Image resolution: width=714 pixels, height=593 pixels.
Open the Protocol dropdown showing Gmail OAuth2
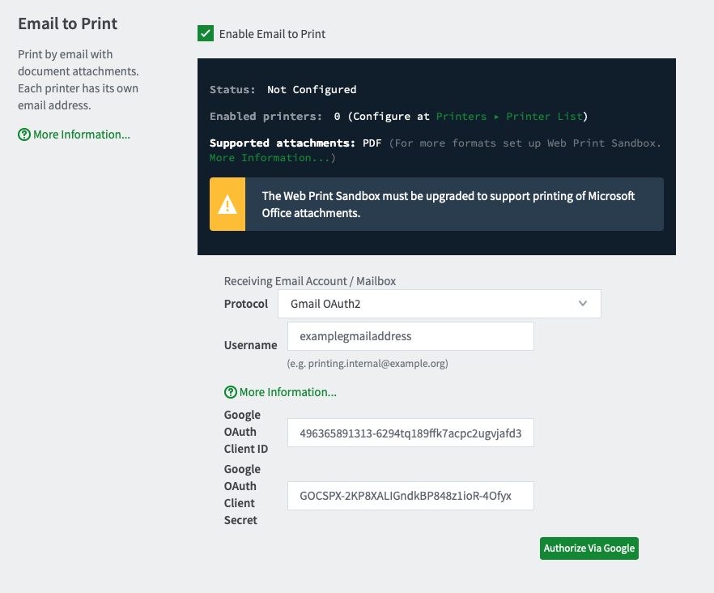point(440,304)
